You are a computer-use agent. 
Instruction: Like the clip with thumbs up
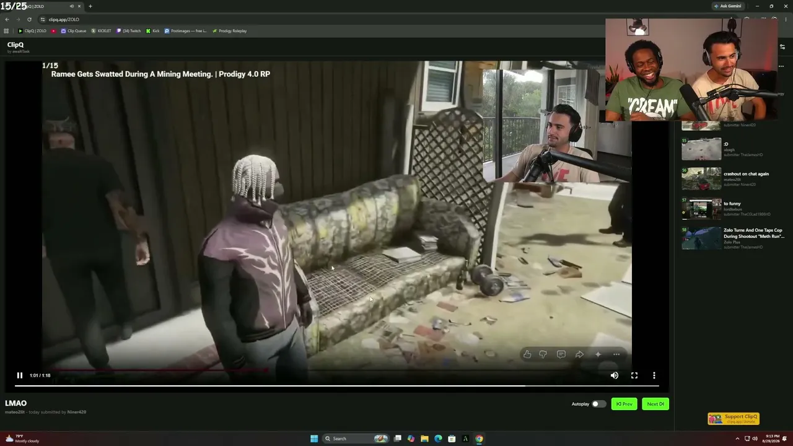click(527, 354)
